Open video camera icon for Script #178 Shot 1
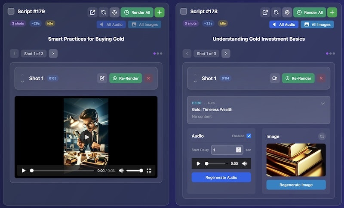Viewport: 344px width, 208px height. (275, 78)
